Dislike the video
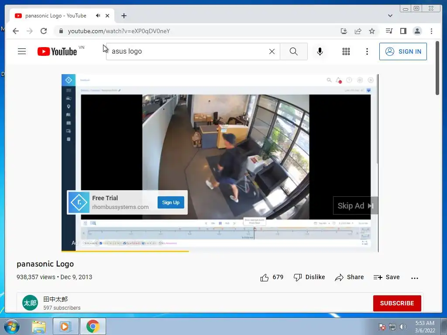Viewport: 447px width, 335px height. pyautogui.click(x=309, y=277)
